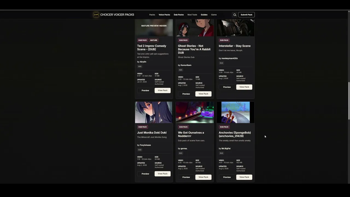This screenshot has width=350, height=197.
Task: Click the dub tag under Kamurikam
Action: point(180,70)
